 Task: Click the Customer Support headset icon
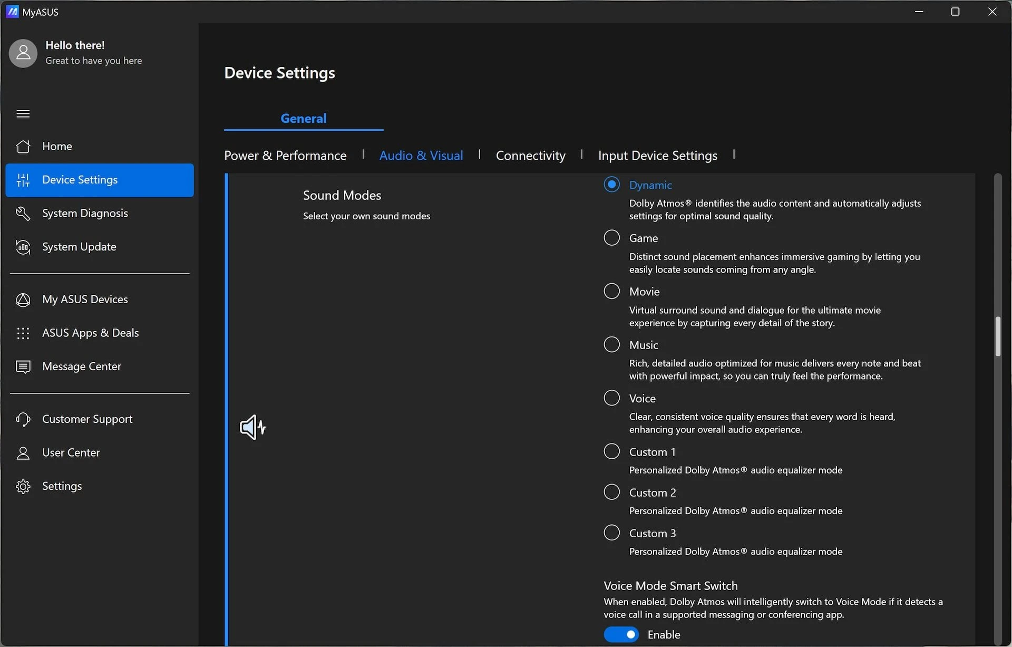(23, 419)
